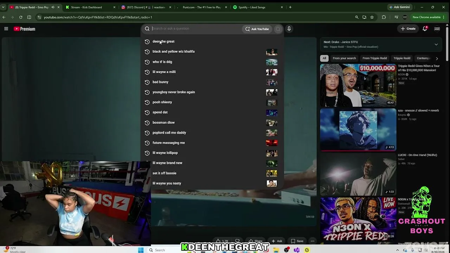Viewport: 450px width, 253px height.
Task: Click the Ask YouTube button
Action: point(257,29)
